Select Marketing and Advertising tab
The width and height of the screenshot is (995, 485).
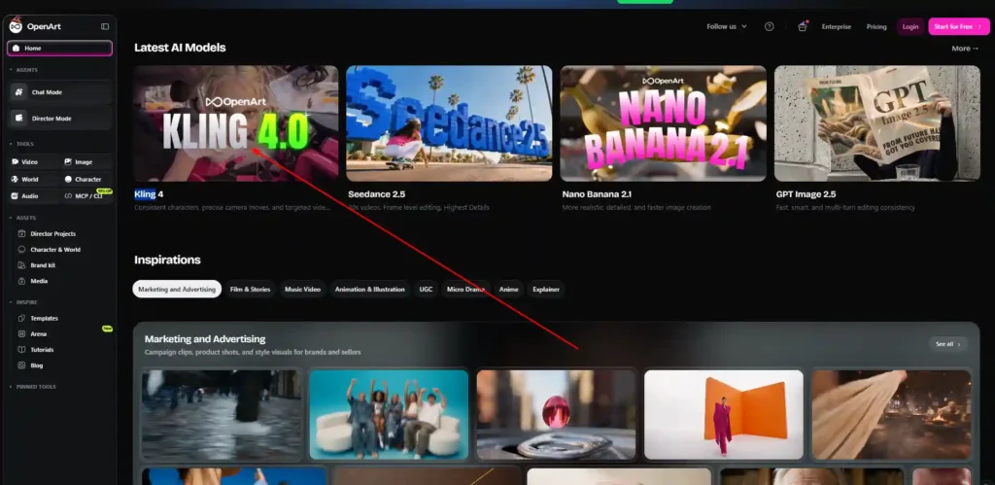177,289
